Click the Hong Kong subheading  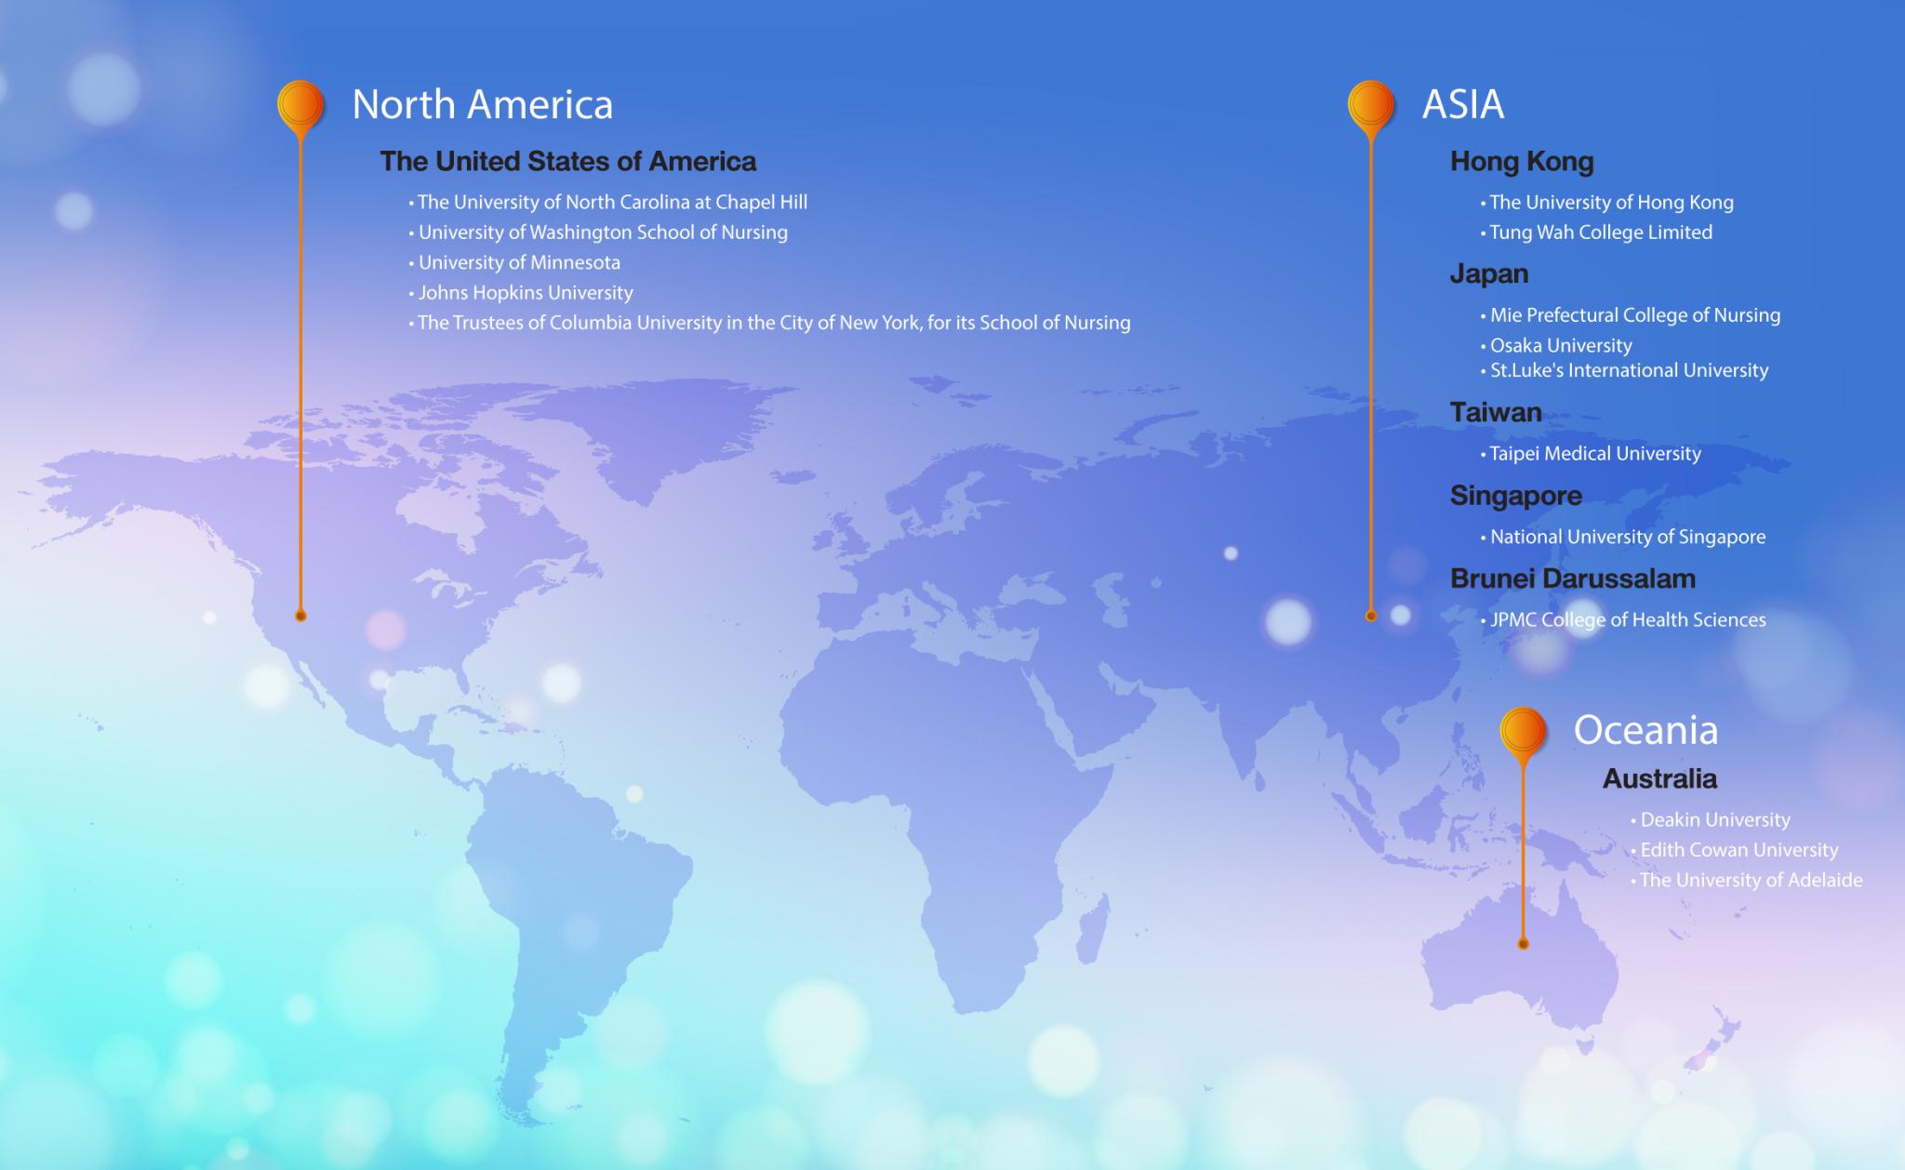1522,162
